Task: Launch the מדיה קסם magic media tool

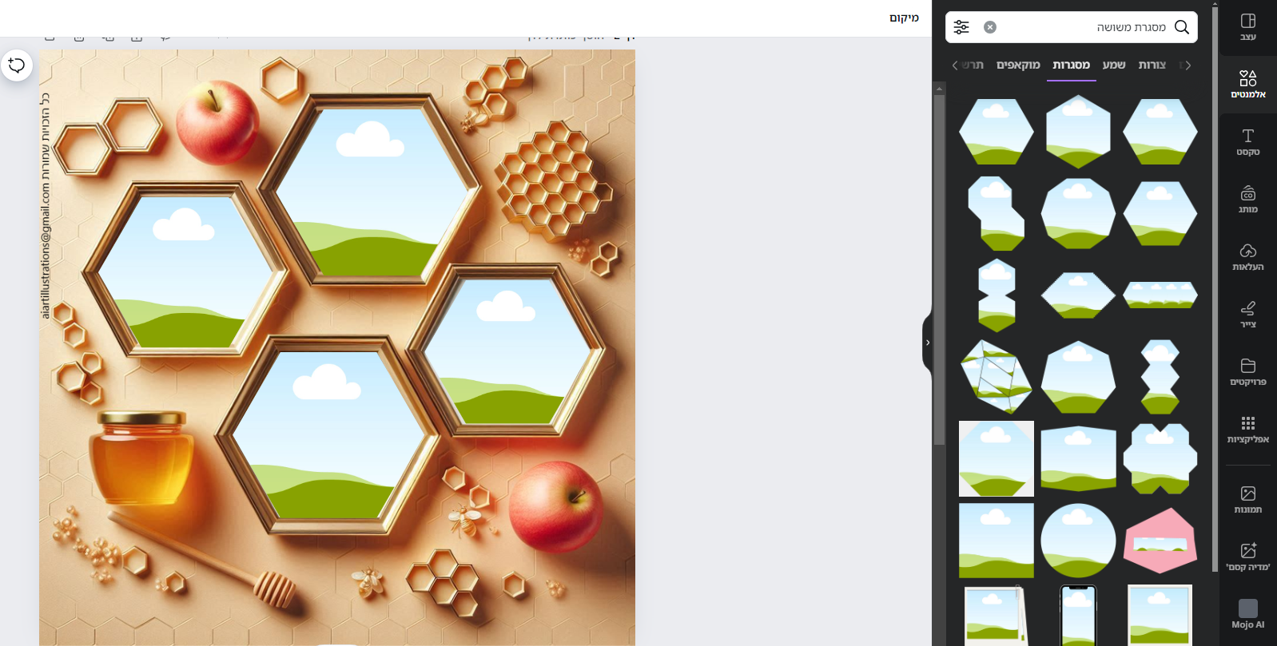Action: pos(1247,557)
